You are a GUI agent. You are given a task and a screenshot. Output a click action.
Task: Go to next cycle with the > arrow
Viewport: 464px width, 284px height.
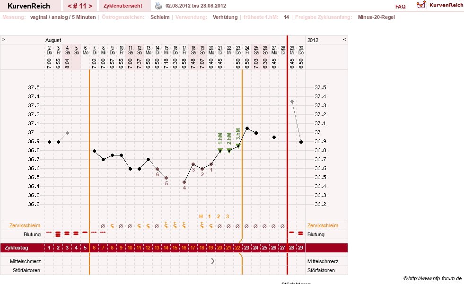90,6
